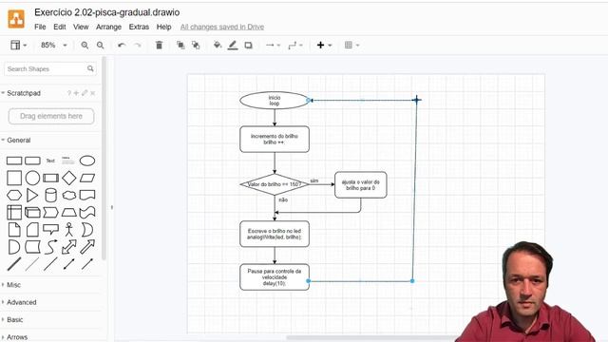Open the view sidebar toggle dropdown

[19, 46]
